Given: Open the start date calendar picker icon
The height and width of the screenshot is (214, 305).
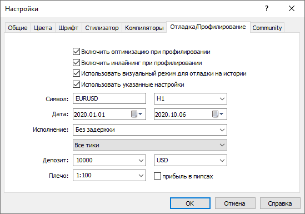Looking at the screenshot, I should tap(137, 114).
